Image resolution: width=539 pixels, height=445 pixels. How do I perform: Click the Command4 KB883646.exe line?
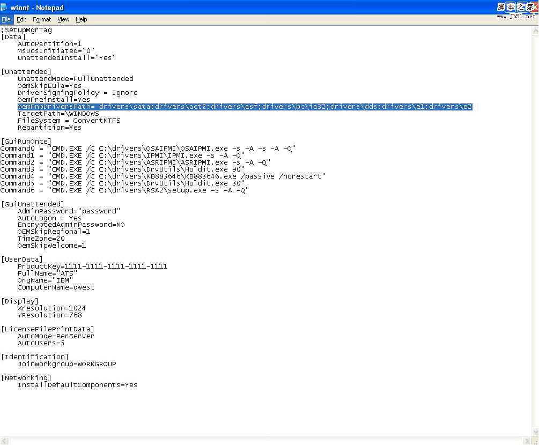tap(163, 176)
